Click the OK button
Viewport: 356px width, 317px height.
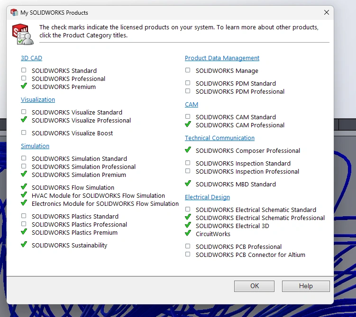point(254,286)
